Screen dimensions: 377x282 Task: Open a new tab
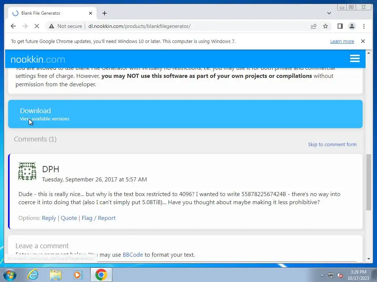click(x=104, y=13)
